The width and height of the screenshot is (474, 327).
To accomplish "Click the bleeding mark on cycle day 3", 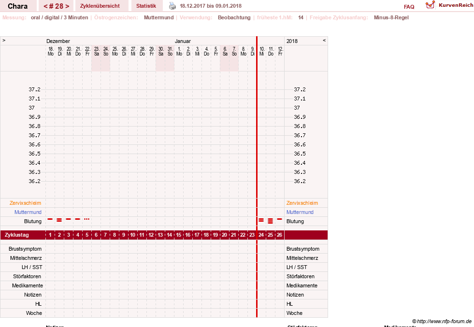I will [68, 219].
